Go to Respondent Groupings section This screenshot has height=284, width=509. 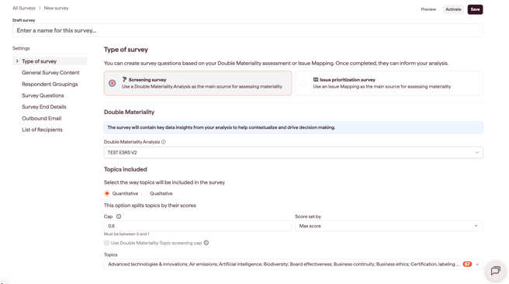click(50, 84)
